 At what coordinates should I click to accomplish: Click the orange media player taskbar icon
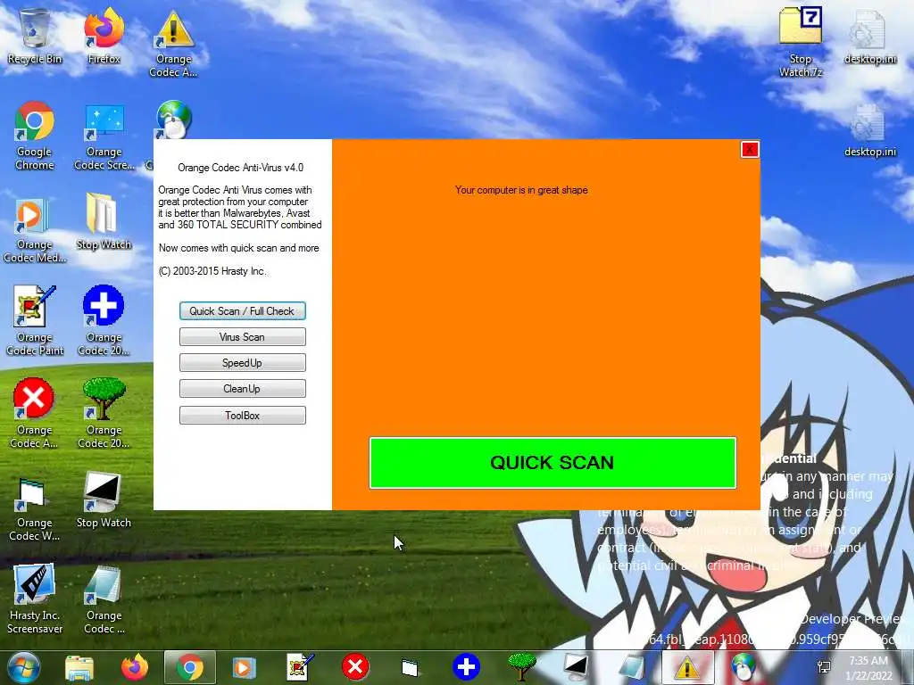tap(245, 667)
